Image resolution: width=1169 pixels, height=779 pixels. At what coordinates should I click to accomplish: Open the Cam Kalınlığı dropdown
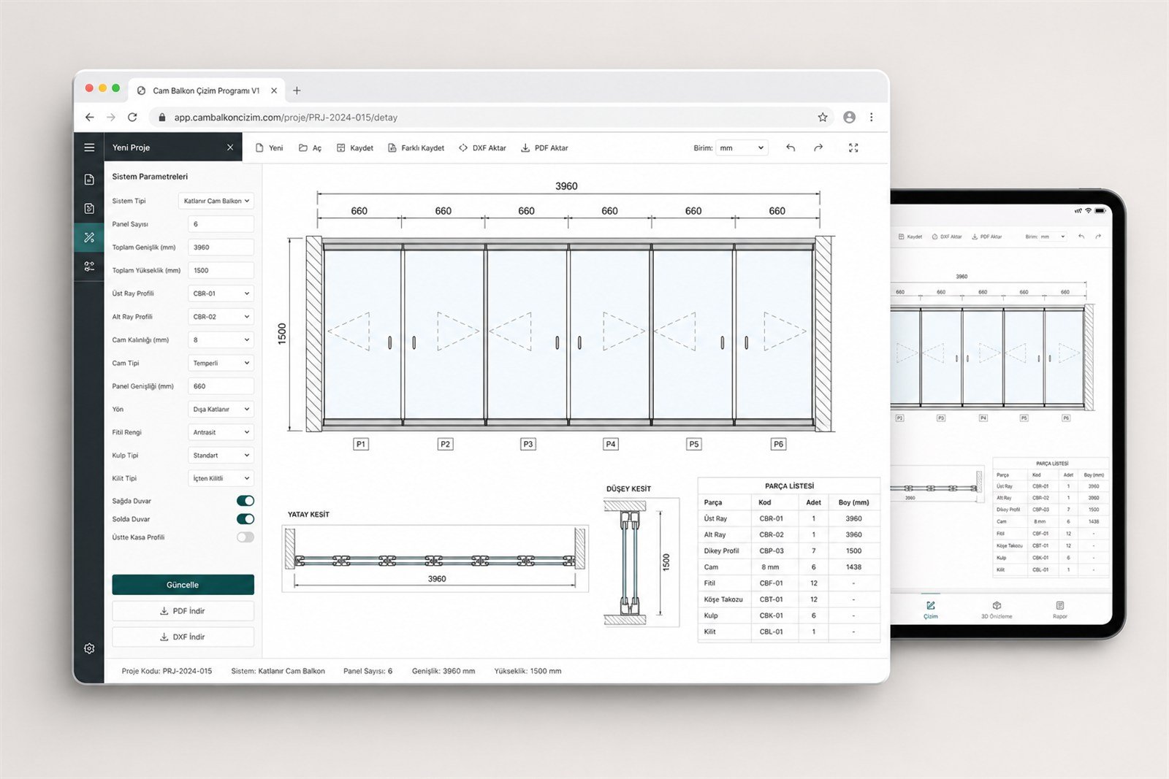(x=221, y=339)
